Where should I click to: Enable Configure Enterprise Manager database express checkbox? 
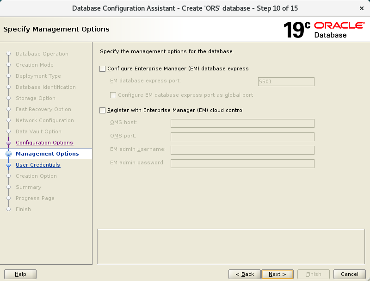click(x=102, y=69)
